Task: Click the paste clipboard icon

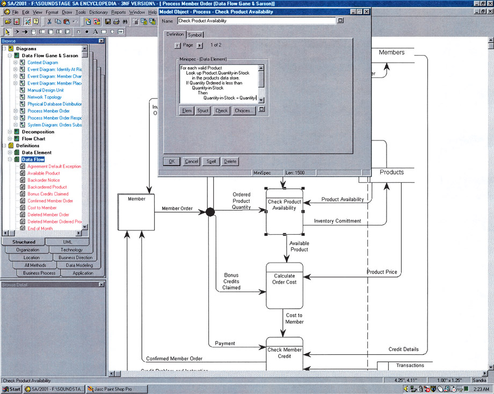Action: pos(67,21)
